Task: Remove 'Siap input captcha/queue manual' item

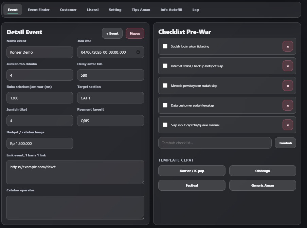Action: coord(288,125)
